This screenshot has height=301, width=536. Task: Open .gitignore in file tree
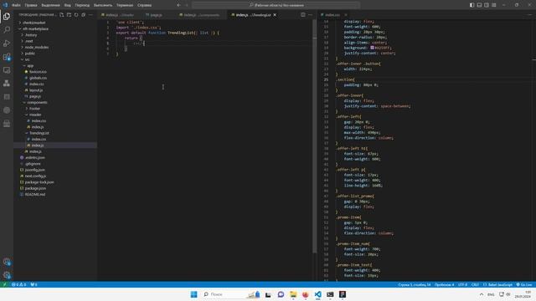click(x=33, y=164)
